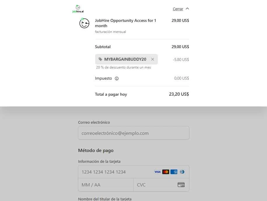Focus the Correo electrónico email field

pyautogui.click(x=134, y=133)
